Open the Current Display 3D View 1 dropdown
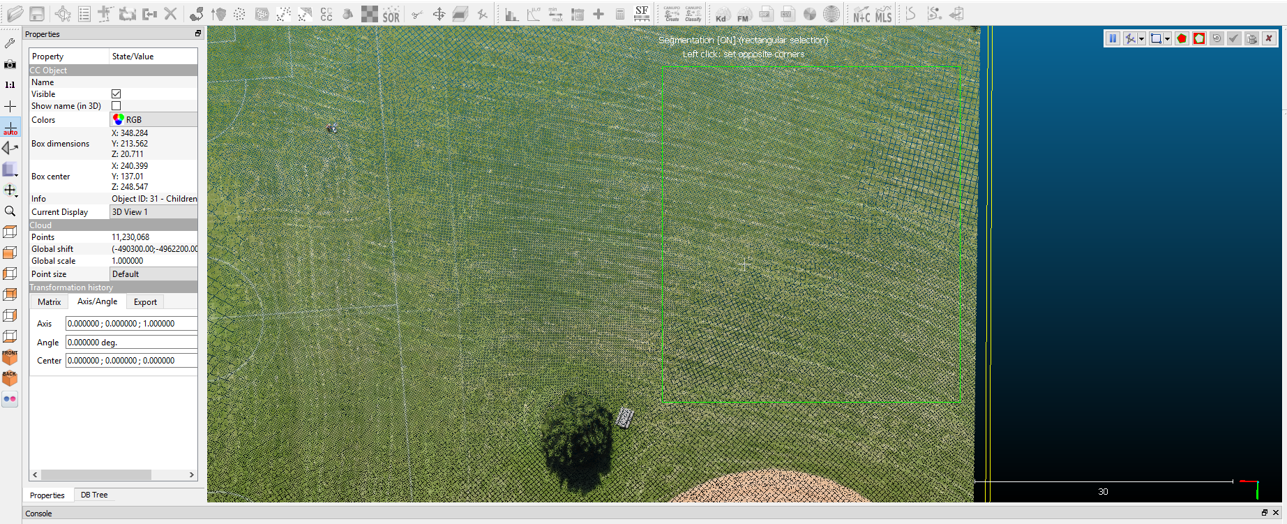Image resolution: width=1287 pixels, height=524 pixels. 153,211
